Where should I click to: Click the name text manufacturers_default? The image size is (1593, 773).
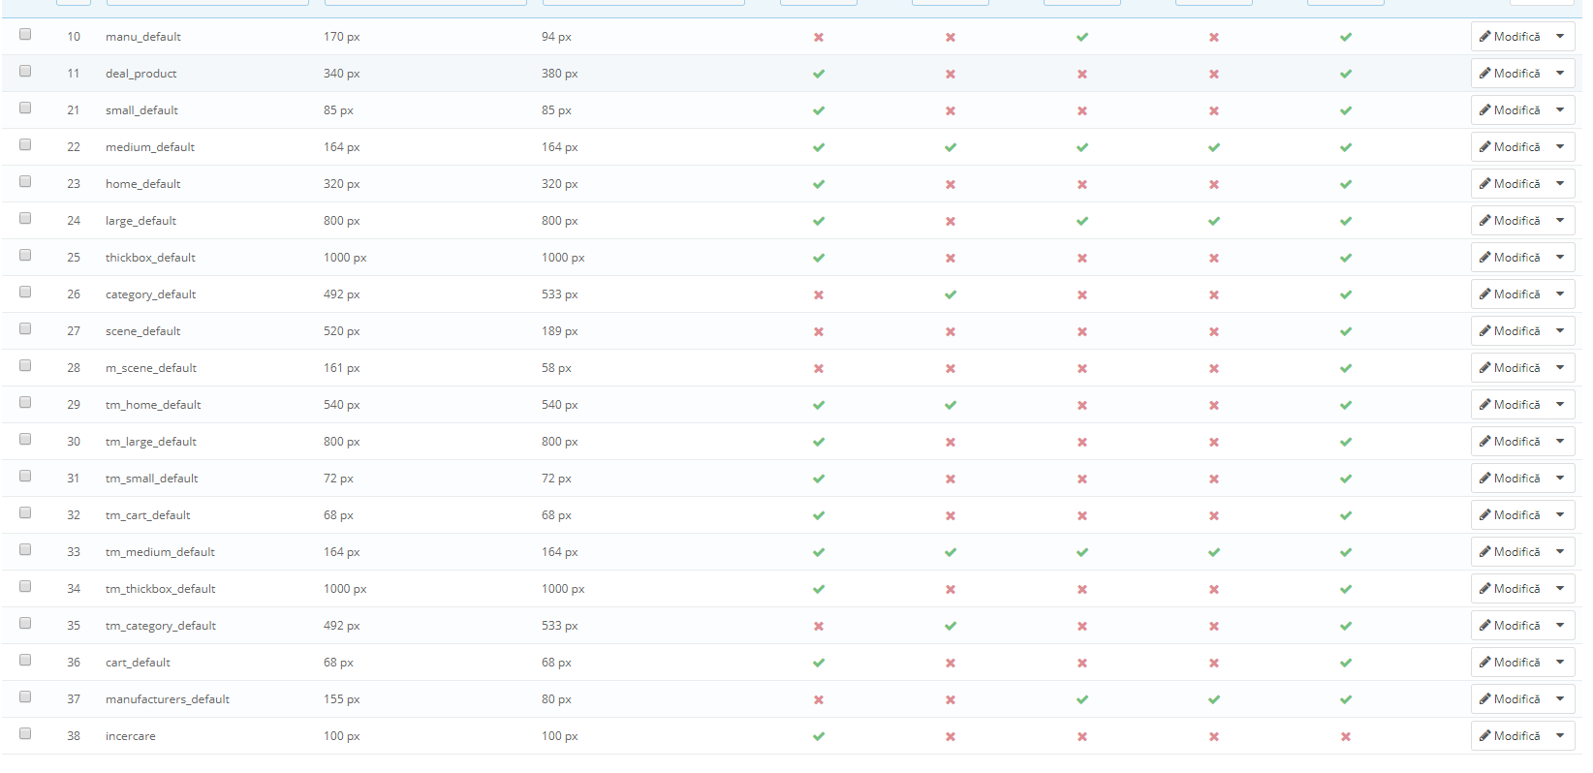pos(168,699)
